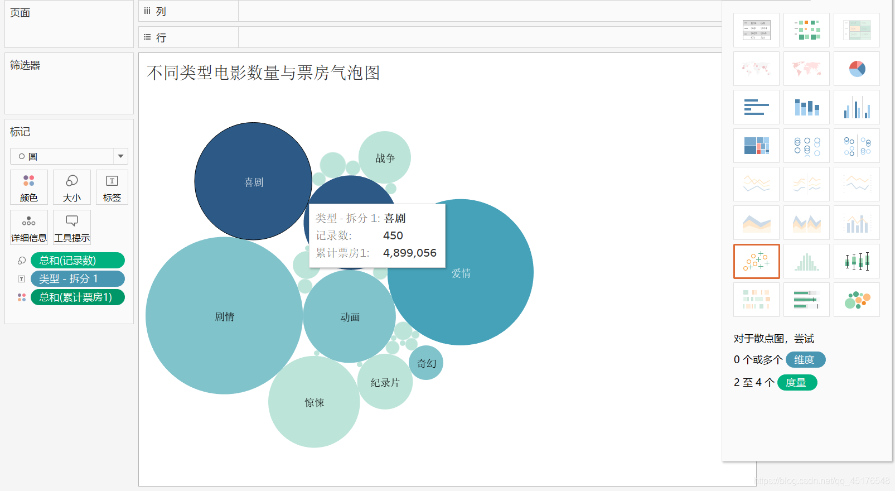Pick the Gantt chart type
The image size is (895, 491).
click(x=756, y=300)
